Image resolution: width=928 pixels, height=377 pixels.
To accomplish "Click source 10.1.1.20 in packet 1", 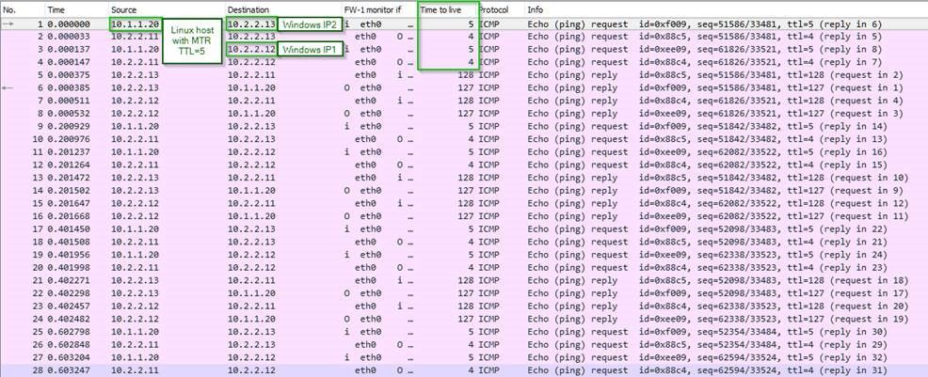I will click(135, 24).
